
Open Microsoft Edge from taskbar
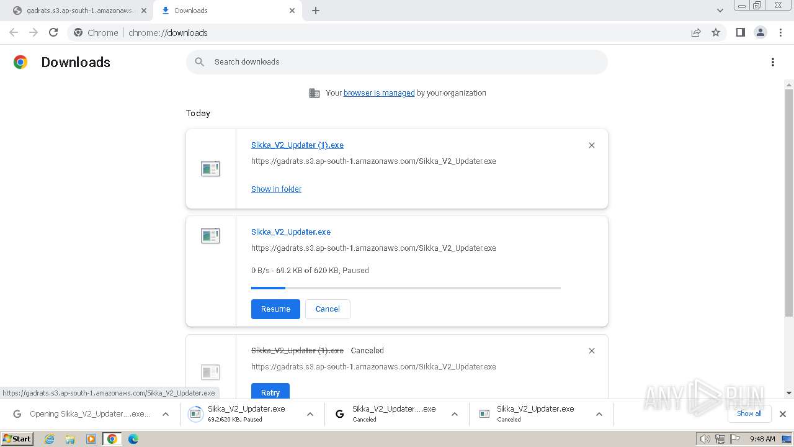tap(133, 439)
